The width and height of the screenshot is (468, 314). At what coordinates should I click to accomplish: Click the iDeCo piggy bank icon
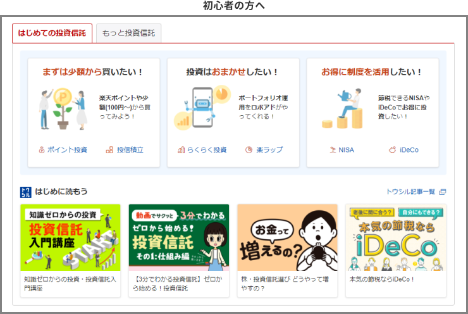tap(392, 149)
